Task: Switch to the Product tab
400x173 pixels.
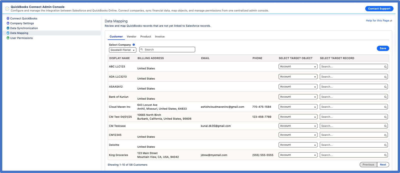Action: [x=145, y=36]
